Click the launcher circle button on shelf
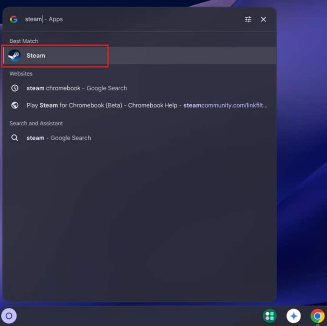Screen dimensions: 327x326 point(9,316)
